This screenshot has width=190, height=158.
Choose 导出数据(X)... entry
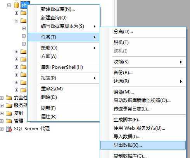[x=143, y=145]
